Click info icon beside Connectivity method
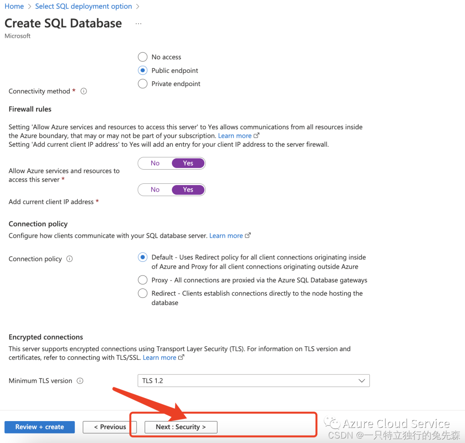This screenshot has height=443, width=465. pyautogui.click(x=84, y=91)
